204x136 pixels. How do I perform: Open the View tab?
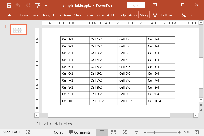tap(100, 15)
